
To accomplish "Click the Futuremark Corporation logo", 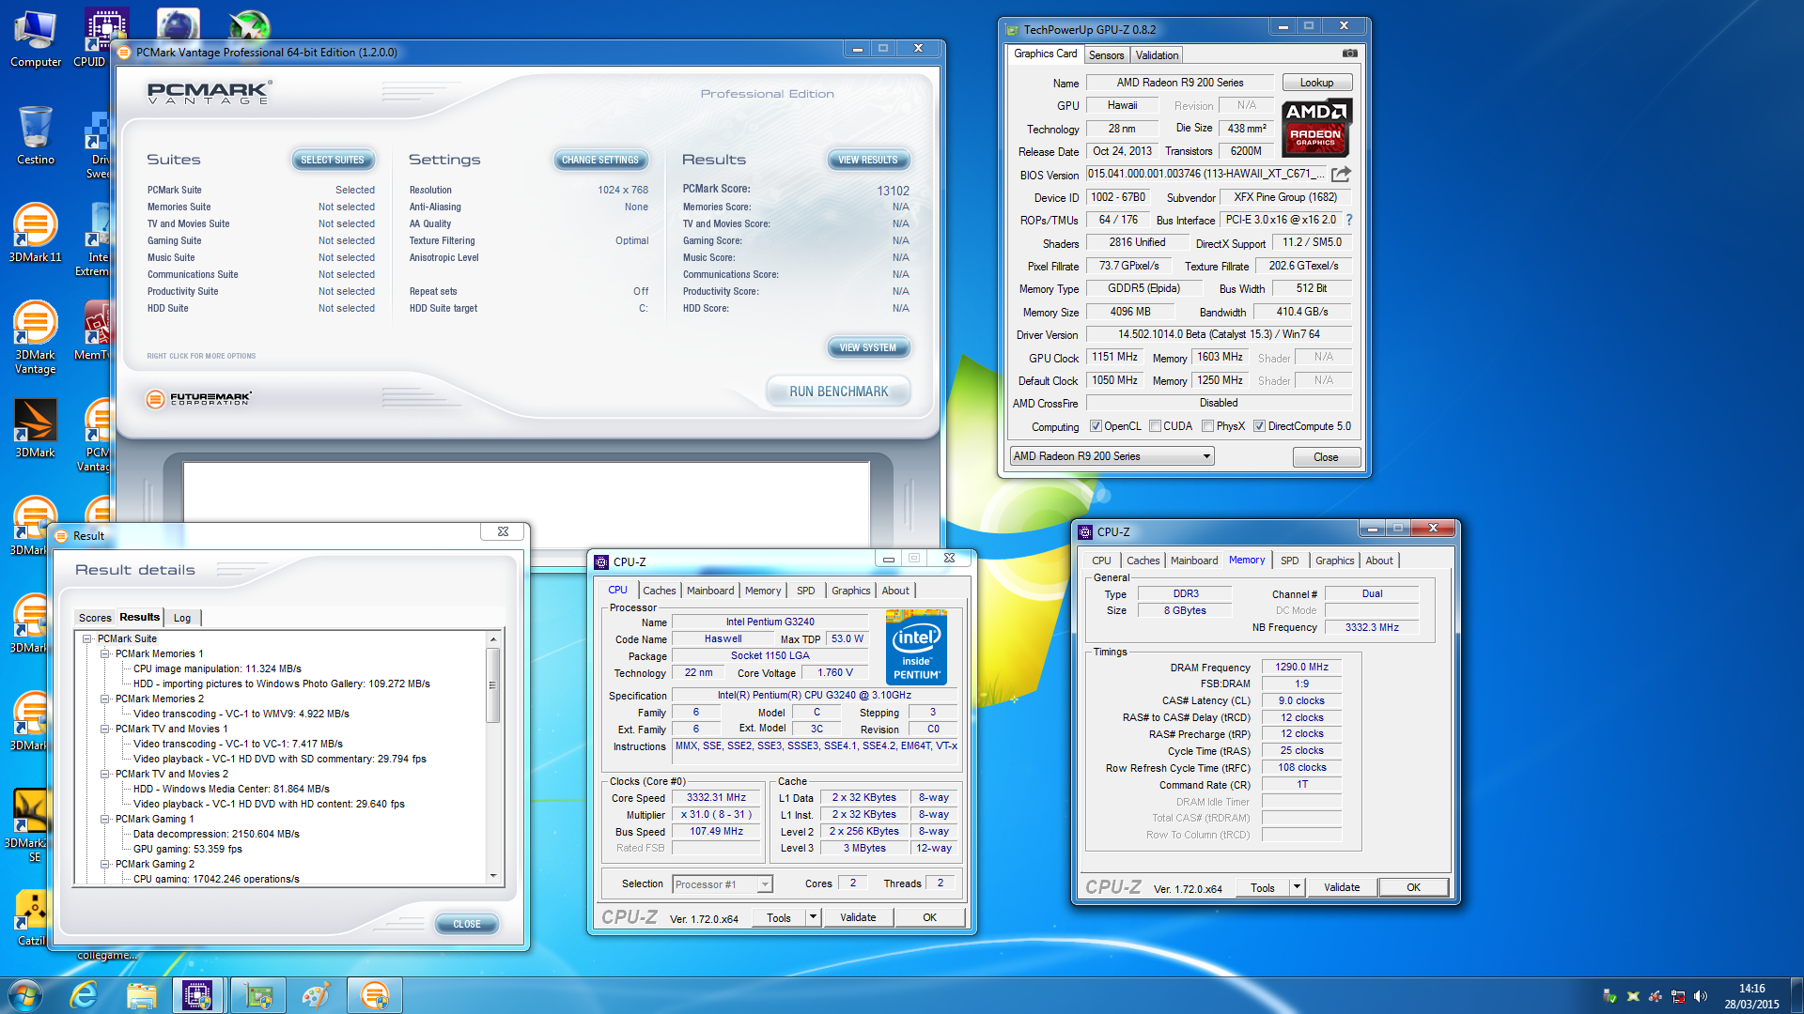I will pyautogui.click(x=199, y=399).
